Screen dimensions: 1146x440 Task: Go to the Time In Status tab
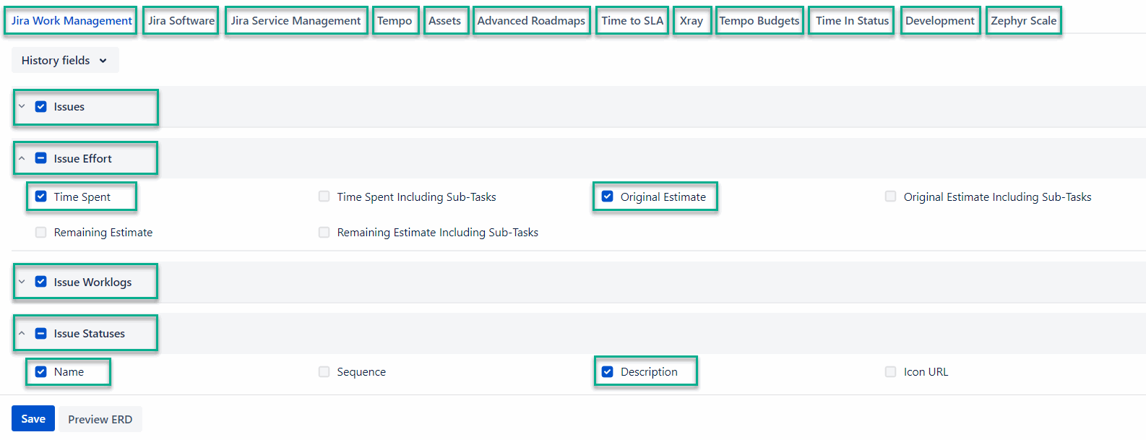[852, 21]
